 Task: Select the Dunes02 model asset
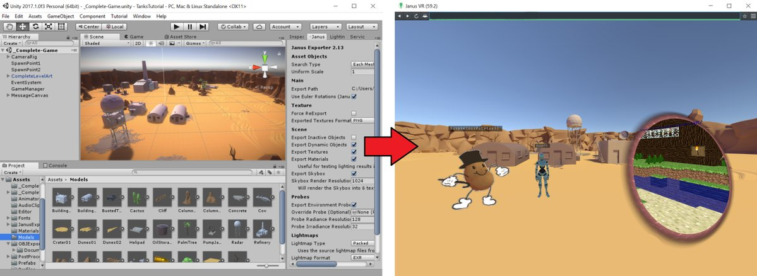coord(112,229)
